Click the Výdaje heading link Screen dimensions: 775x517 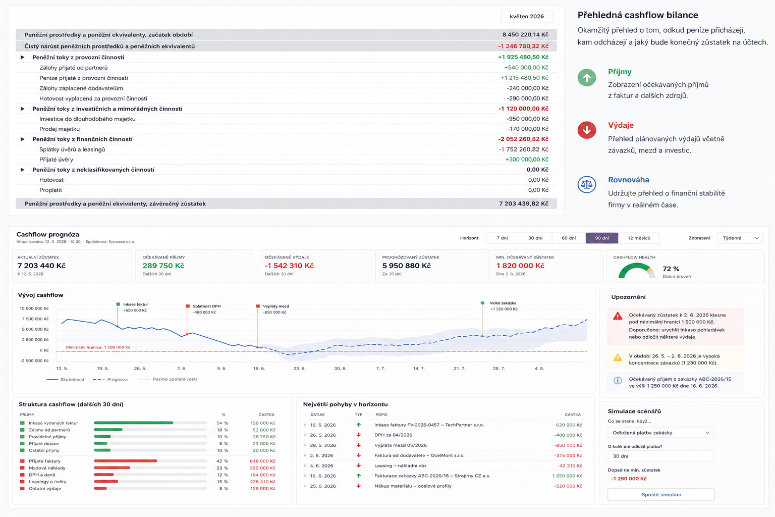pyautogui.click(x=621, y=125)
